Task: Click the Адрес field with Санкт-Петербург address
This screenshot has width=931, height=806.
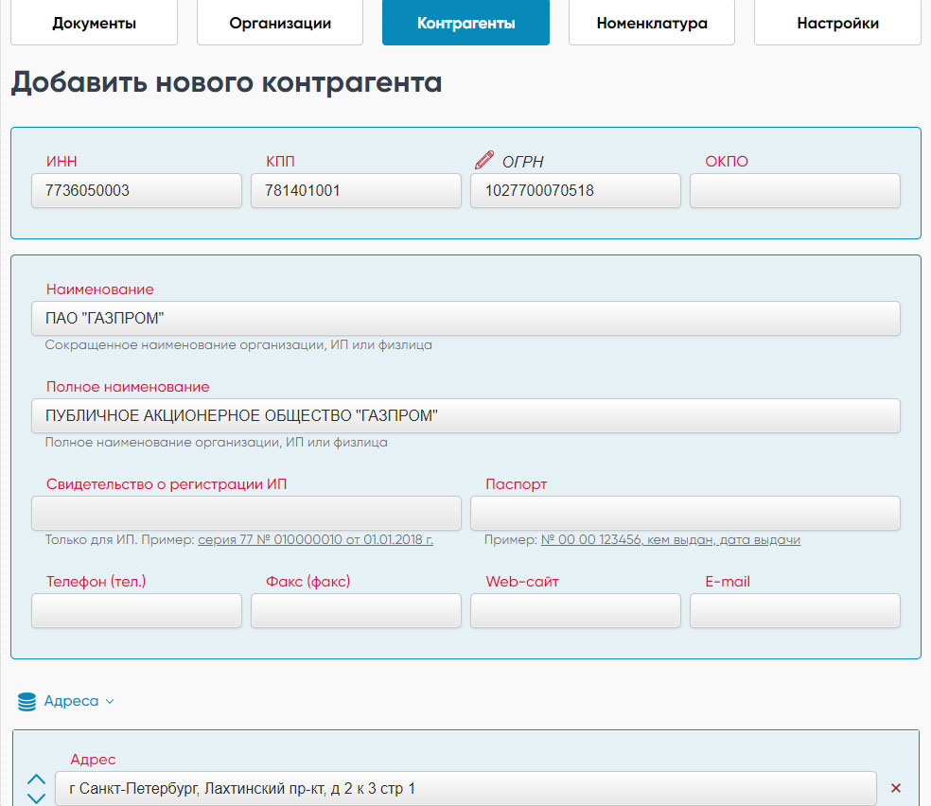Action: click(465, 788)
